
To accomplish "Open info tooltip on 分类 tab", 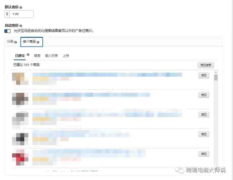I will pyautogui.click(x=16, y=42).
